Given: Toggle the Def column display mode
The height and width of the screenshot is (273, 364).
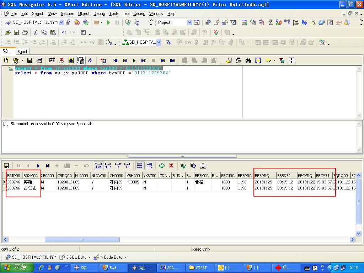Looking at the screenshot, I should pyautogui.click(x=98, y=166).
